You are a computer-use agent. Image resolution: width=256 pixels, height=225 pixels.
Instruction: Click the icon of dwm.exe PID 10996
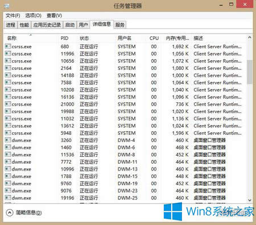[8, 169]
